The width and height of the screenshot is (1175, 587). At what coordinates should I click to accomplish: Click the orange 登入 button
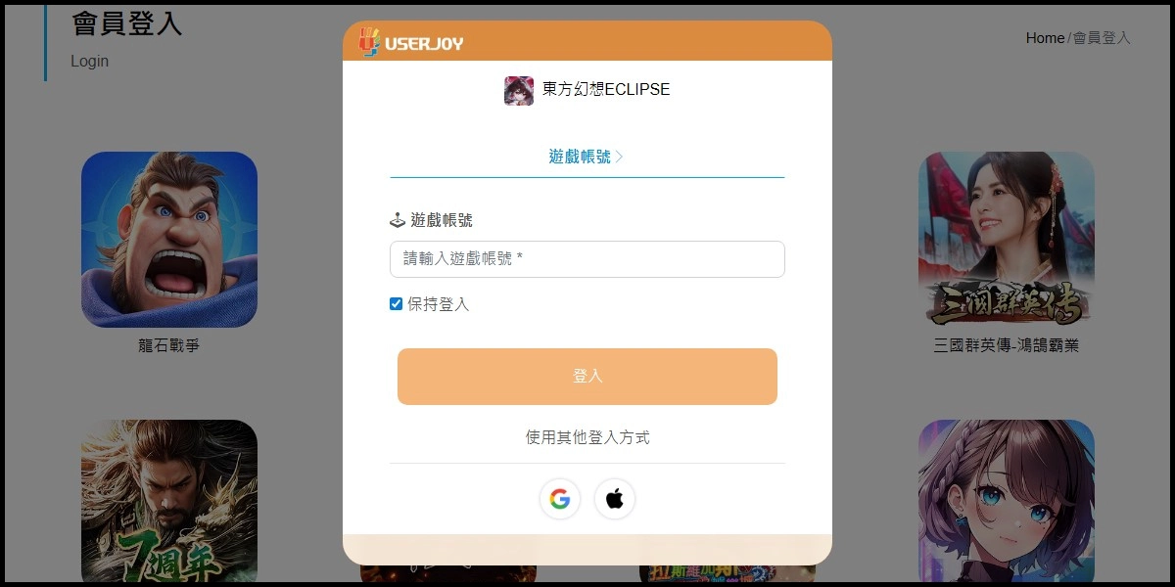(x=587, y=377)
